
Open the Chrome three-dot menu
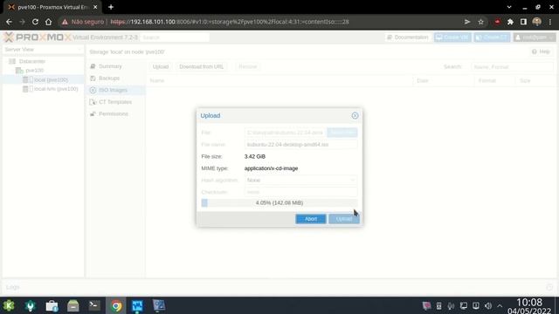click(x=550, y=22)
